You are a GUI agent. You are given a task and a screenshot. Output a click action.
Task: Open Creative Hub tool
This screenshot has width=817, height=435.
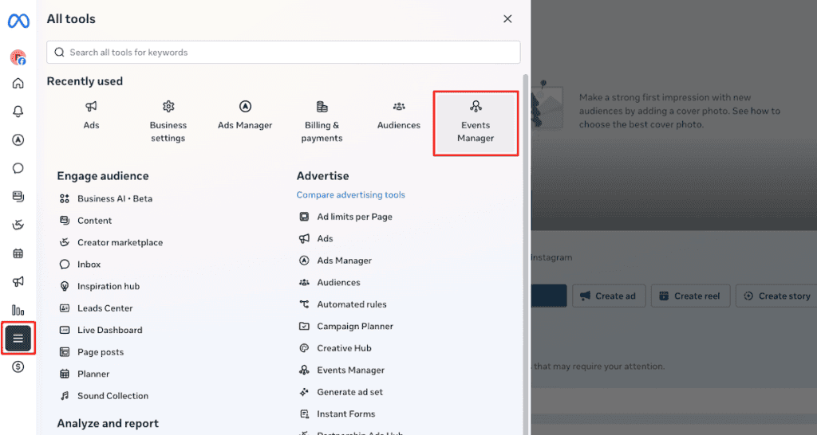pyautogui.click(x=335, y=347)
